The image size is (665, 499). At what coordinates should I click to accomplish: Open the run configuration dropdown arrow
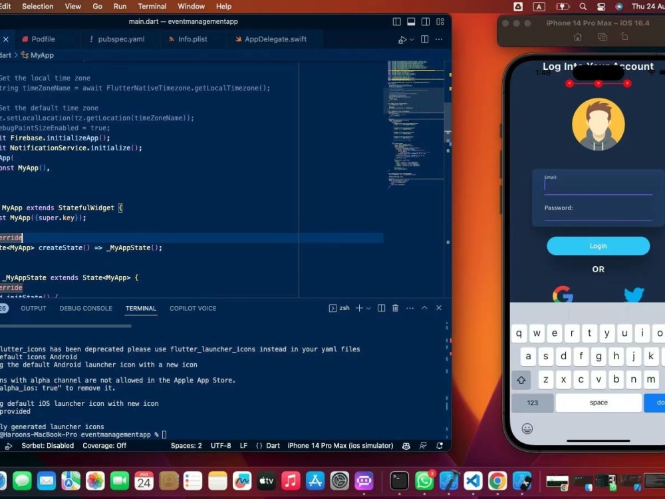(412, 39)
